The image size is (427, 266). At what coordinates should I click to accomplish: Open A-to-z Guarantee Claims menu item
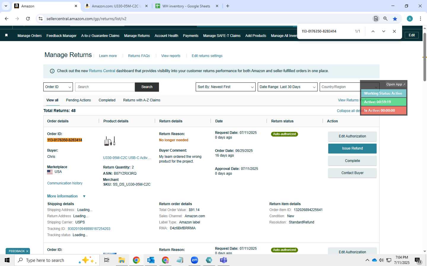click(100, 36)
